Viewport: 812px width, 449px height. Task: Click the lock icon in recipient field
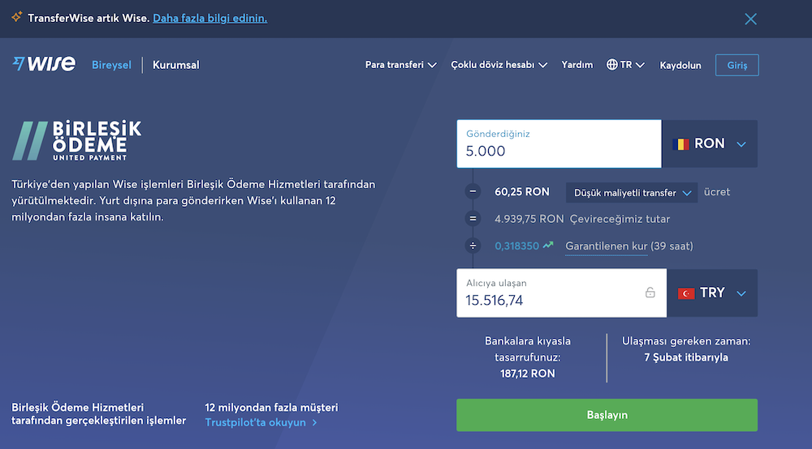(650, 293)
